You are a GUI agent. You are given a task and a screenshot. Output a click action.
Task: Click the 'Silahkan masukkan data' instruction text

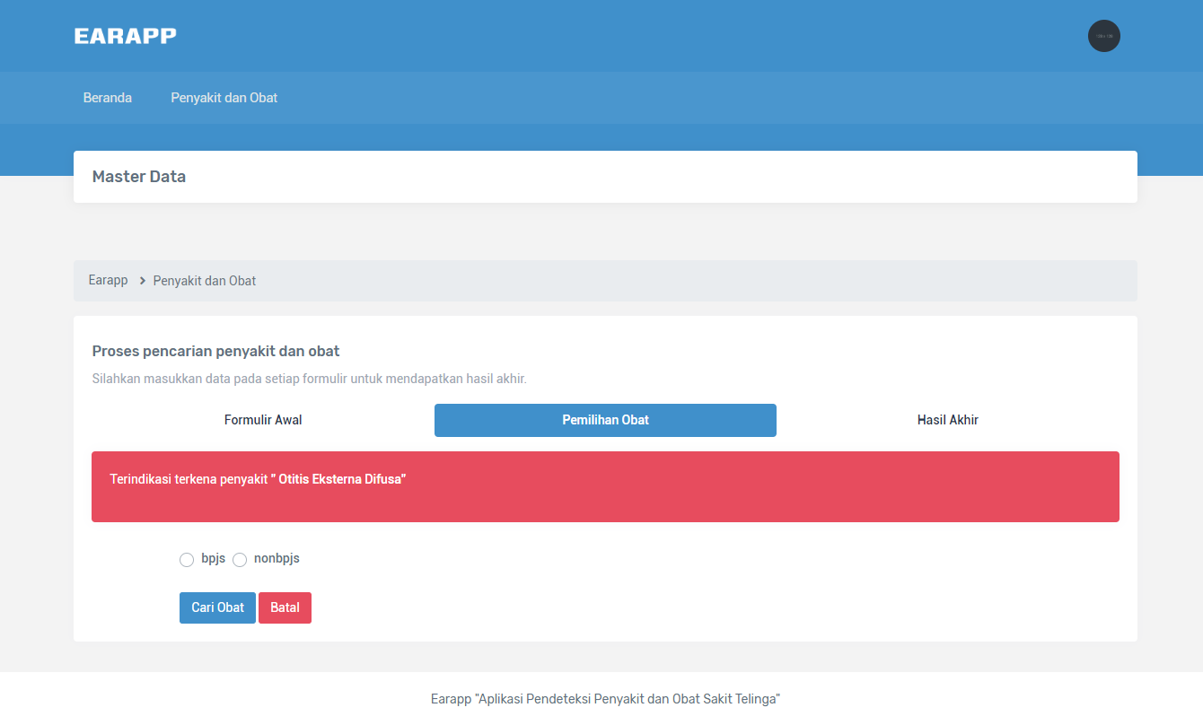pos(309,379)
